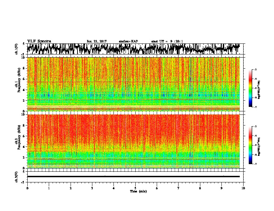Click the 4 minute tick label
Image resolution: width=274 pixels, height=211 pixels.
click(114, 188)
